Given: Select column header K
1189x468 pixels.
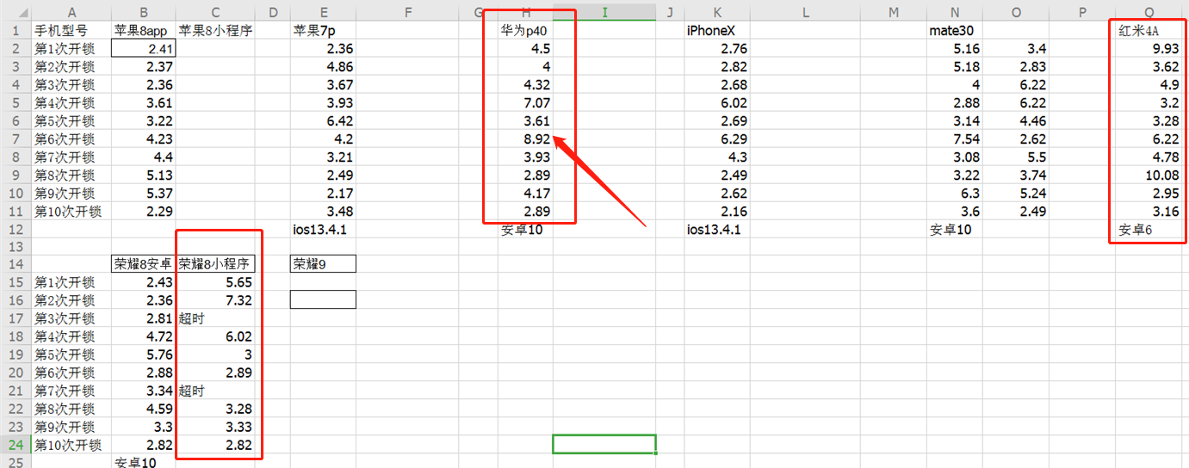Looking at the screenshot, I should [x=717, y=12].
